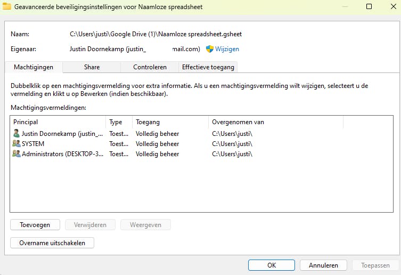This screenshot has width=401, height=275.
Task: Maximize the security settings window
Action: pos(369,6)
